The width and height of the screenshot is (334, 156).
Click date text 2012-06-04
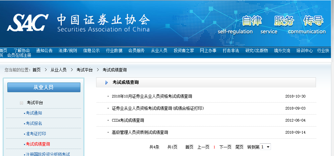[295, 120]
